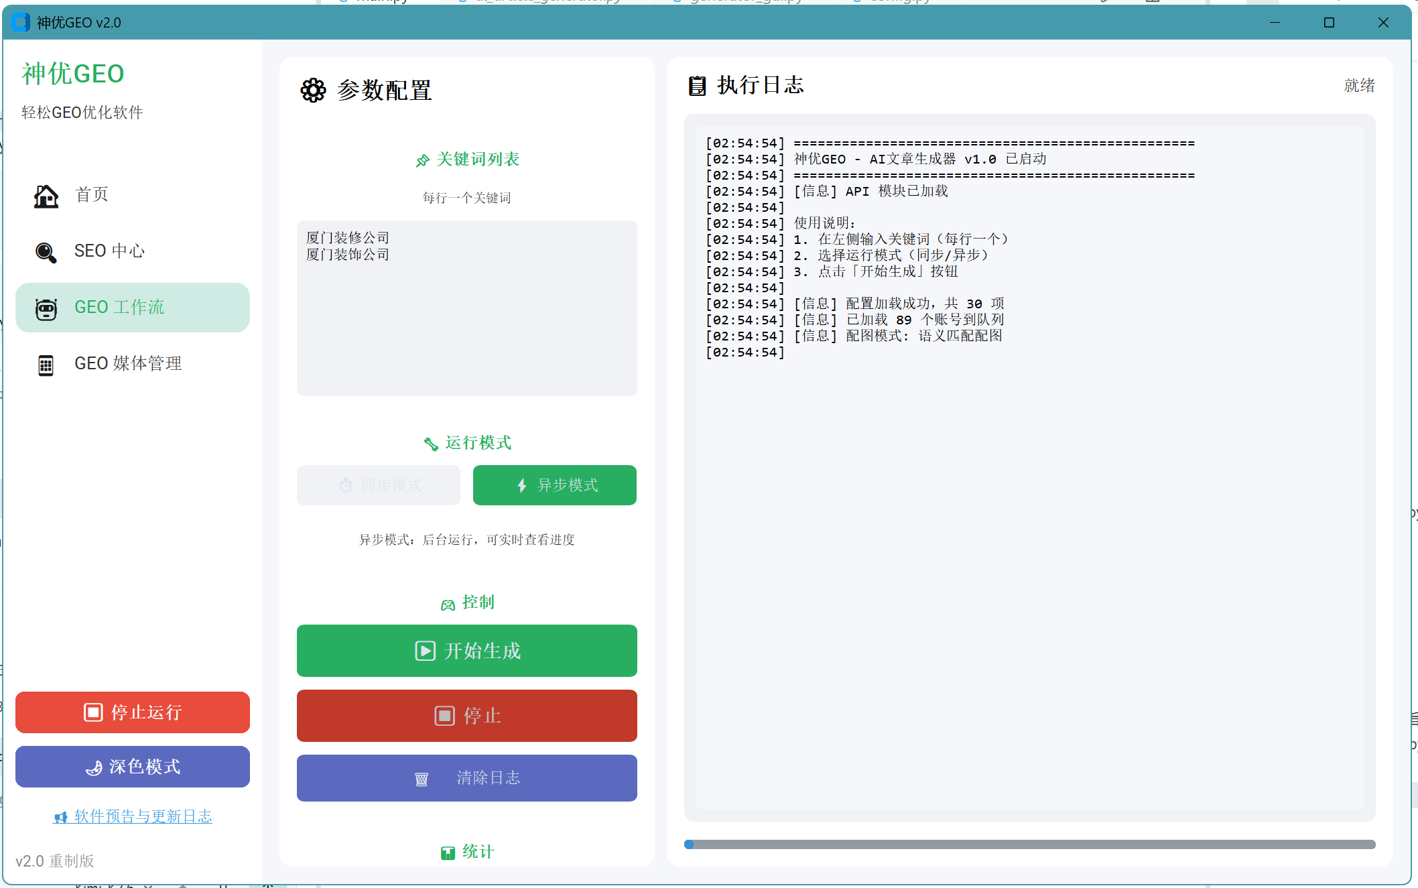Click log line API 模块已加载
Viewport: 1418px width, 888px height.
(x=827, y=191)
